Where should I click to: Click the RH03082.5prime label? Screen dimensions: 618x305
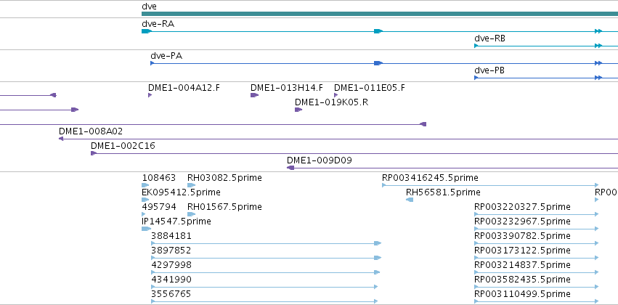click(224, 178)
